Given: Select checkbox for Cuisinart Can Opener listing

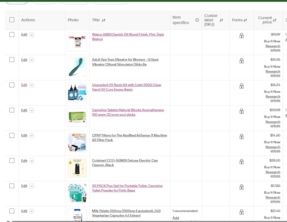Looking at the screenshot, I should click(12, 160).
